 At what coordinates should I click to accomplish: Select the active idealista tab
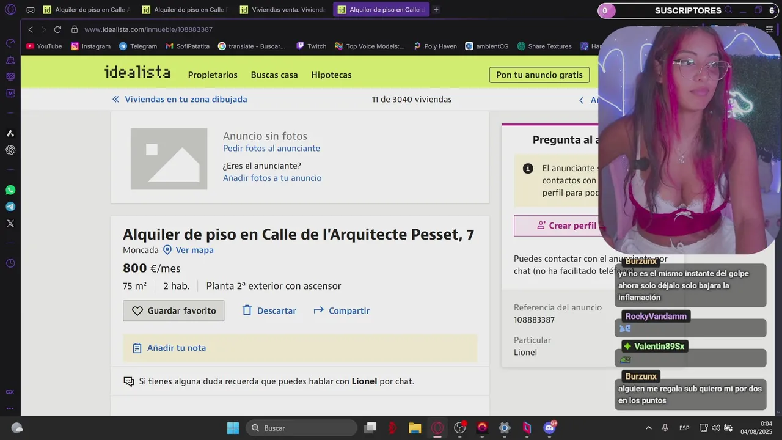(381, 10)
